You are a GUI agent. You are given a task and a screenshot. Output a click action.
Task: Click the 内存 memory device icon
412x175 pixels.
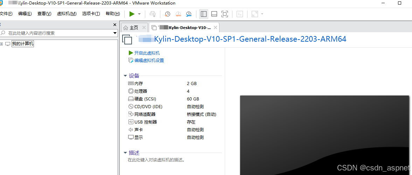(131, 84)
